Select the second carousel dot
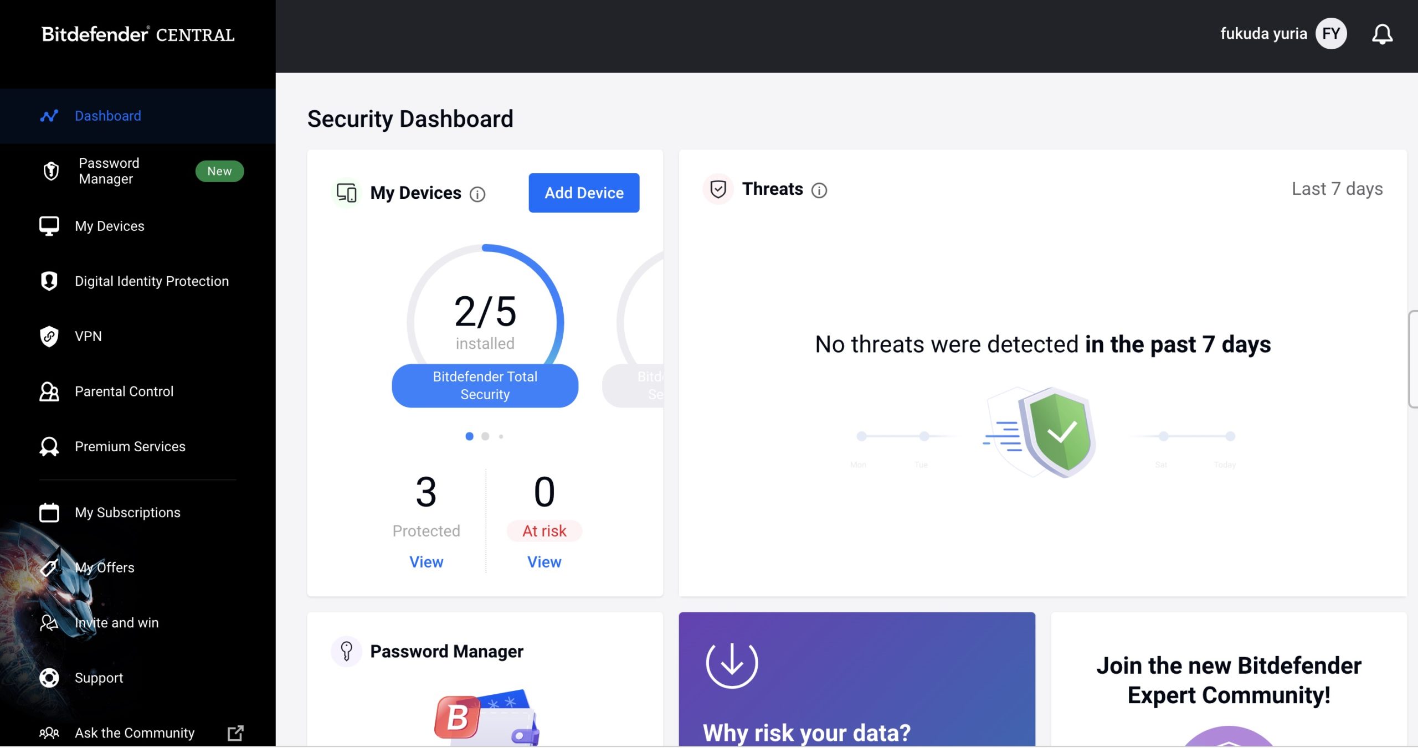The image size is (1418, 748). 485,436
